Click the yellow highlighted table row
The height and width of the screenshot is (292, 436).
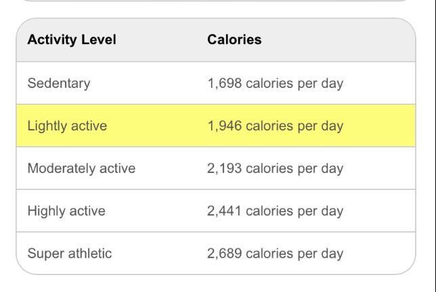[x=379, y=126]
